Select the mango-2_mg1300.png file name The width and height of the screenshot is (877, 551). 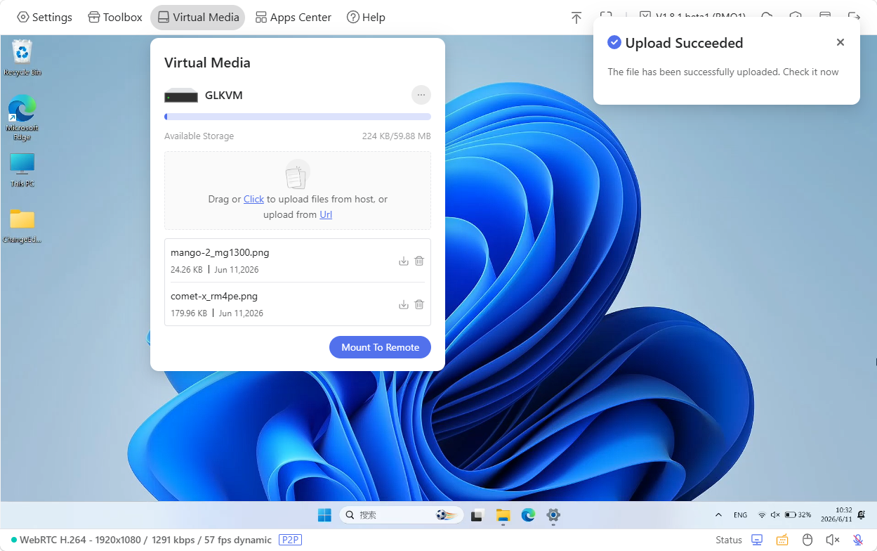[x=220, y=252]
